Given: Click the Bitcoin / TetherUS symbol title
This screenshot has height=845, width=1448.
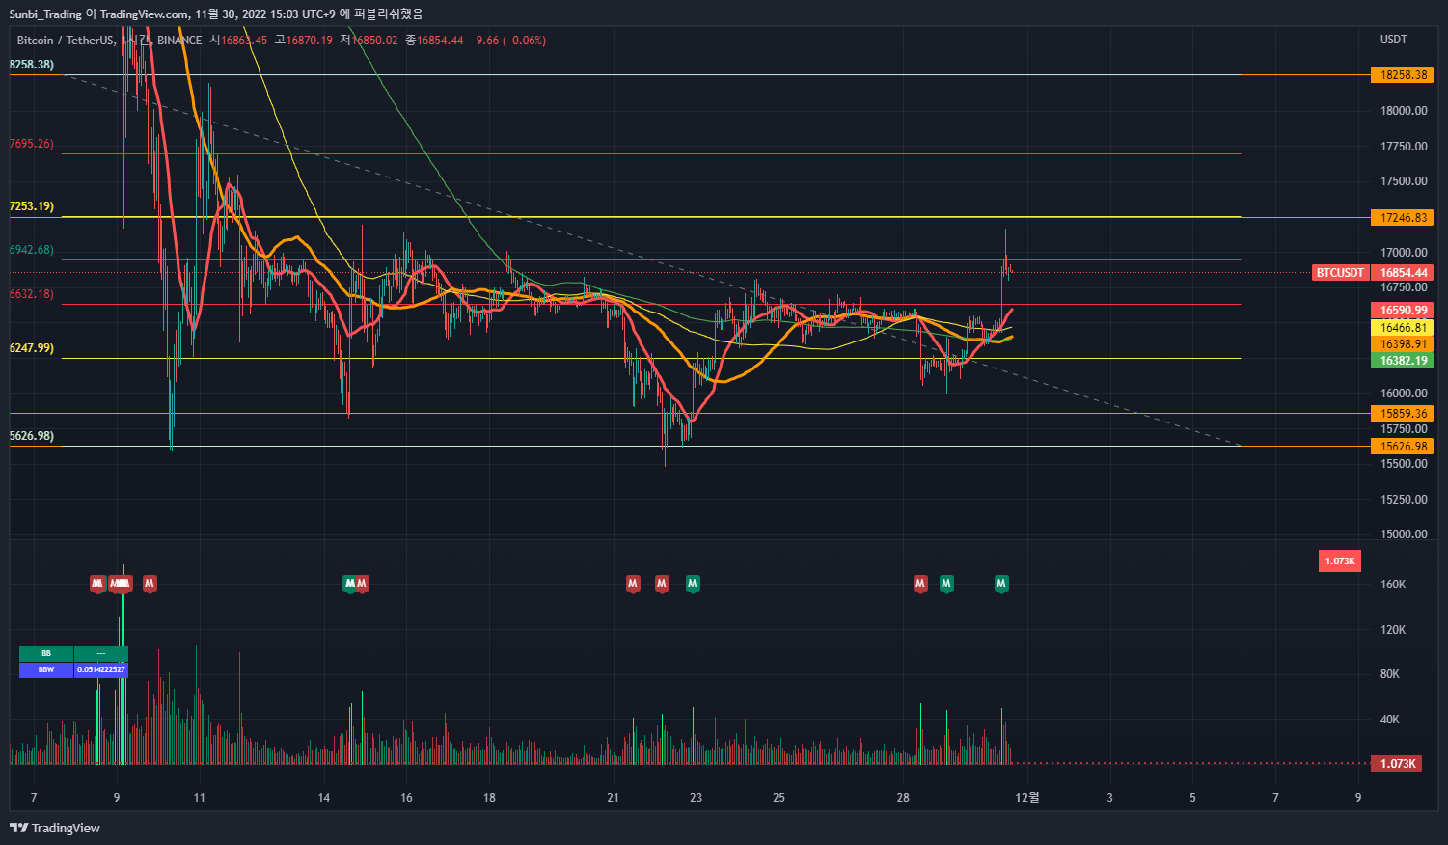Looking at the screenshot, I should pos(66,41).
